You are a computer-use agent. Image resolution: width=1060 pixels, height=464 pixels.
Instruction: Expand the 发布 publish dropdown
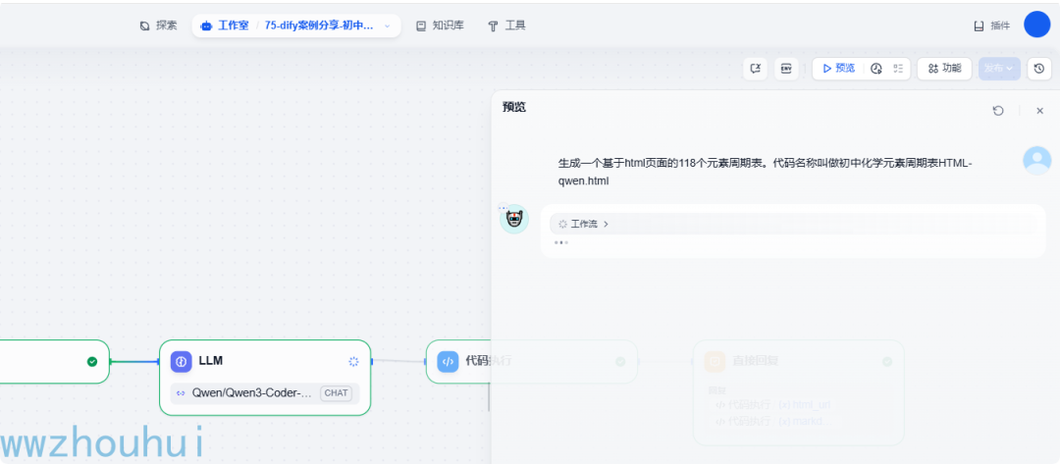pyautogui.click(x=999, y=69)
